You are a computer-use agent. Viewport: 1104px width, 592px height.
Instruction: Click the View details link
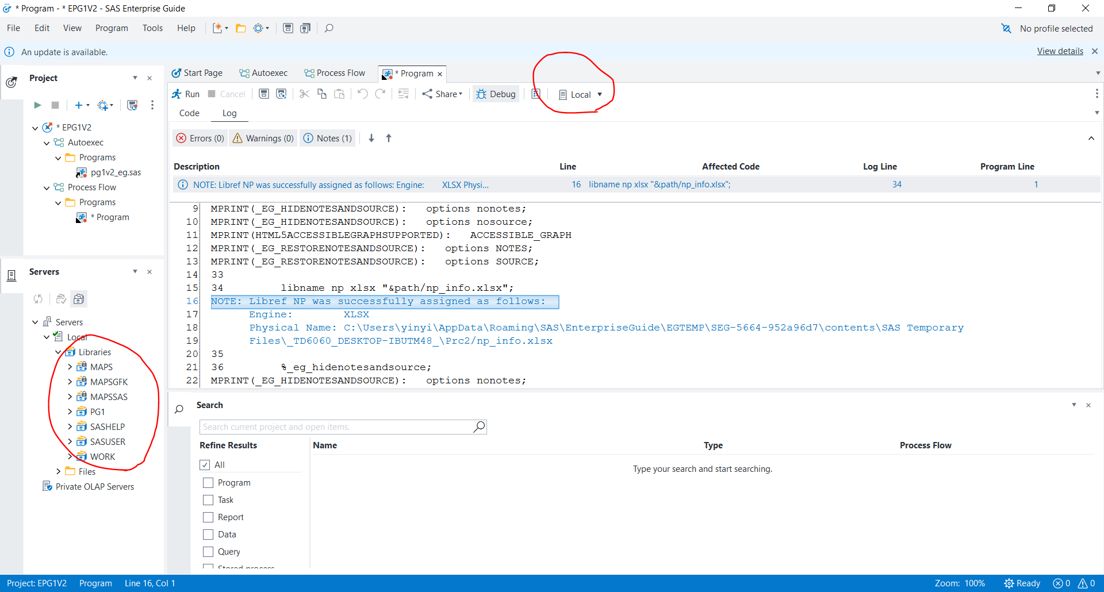(x=1060, y=51)
